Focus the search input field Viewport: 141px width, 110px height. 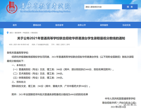click(x=103, y=7)
